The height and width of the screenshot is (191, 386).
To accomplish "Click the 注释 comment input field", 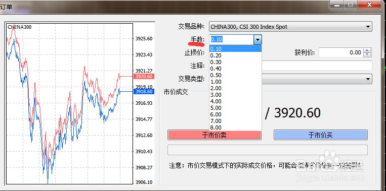I will [x=317, y=66].
